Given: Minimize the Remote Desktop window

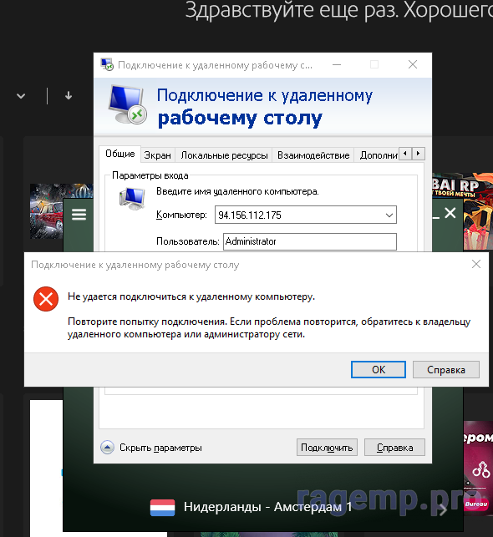Looking at the screenshot, I should point(337,64).
